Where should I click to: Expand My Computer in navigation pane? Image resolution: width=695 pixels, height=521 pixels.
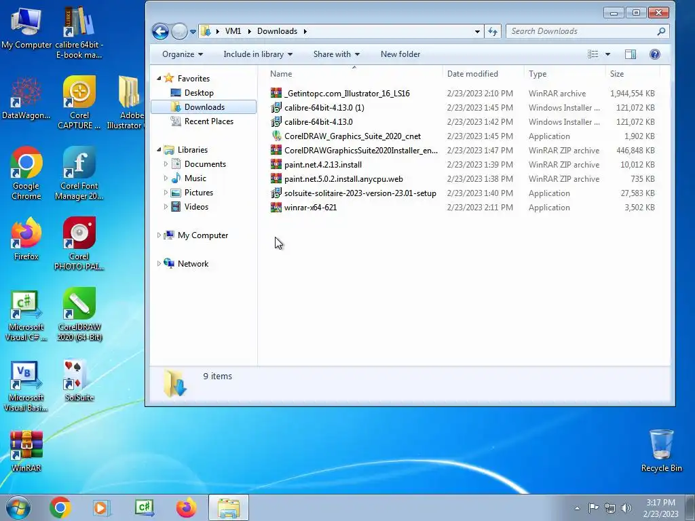pyautogui.click(x=159, y=235)
